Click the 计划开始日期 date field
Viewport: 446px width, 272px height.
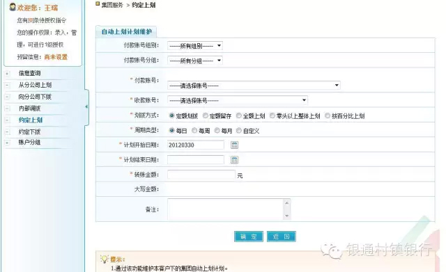coord(196,145)
